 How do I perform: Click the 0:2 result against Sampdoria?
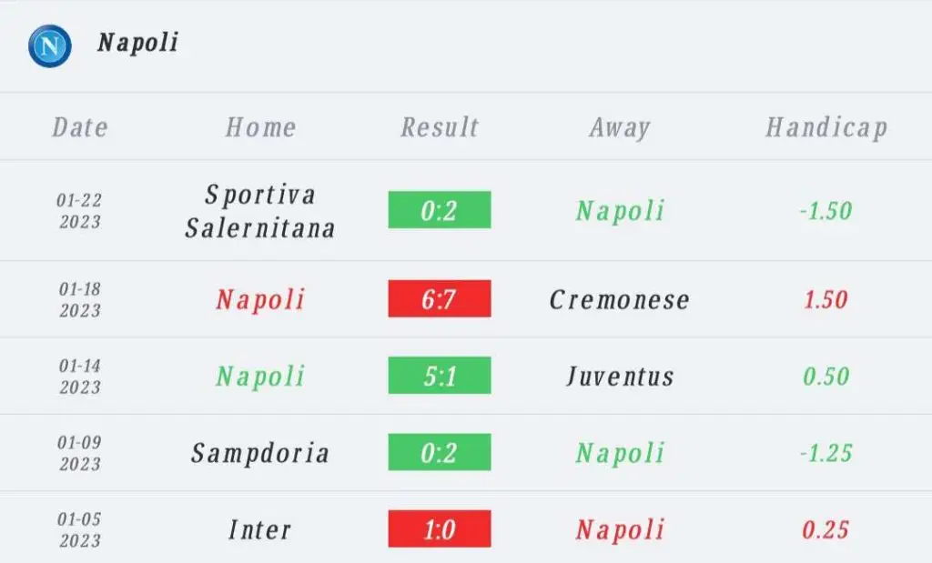coord(440,452)
